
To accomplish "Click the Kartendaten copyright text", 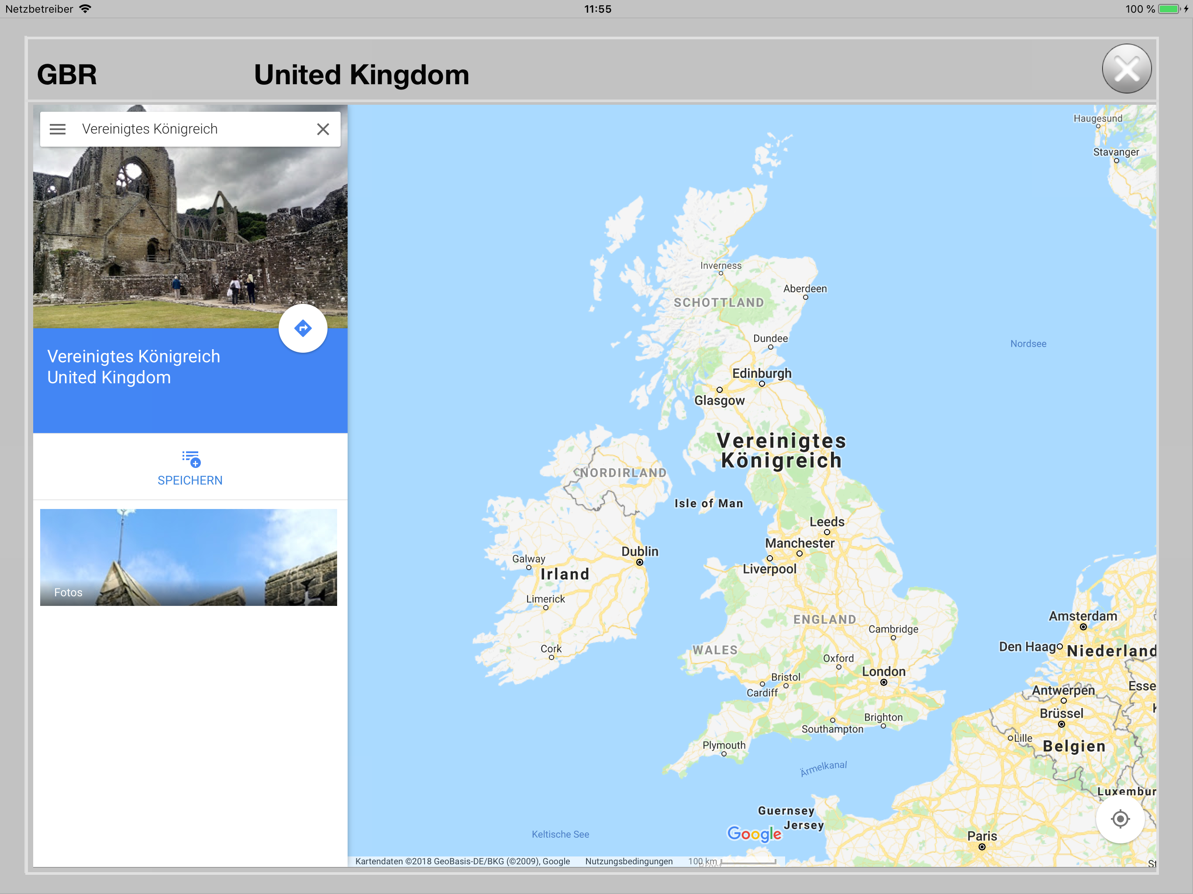I will [x=462, y=861].
